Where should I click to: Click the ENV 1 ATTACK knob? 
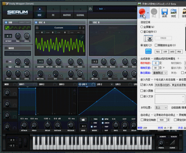pos(24,125)
